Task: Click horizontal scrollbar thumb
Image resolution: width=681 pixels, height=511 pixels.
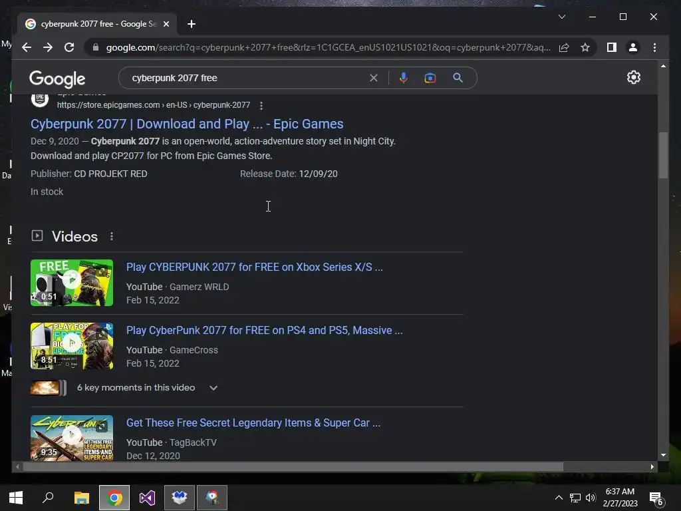Action: [293, 466]
